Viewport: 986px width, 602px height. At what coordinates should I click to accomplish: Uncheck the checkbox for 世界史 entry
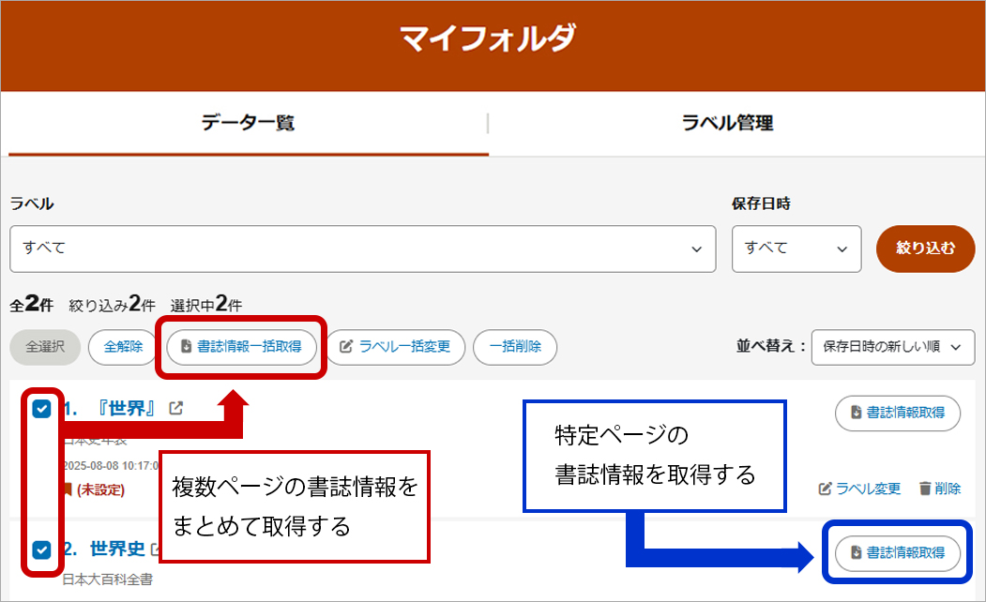click(40, 549)
